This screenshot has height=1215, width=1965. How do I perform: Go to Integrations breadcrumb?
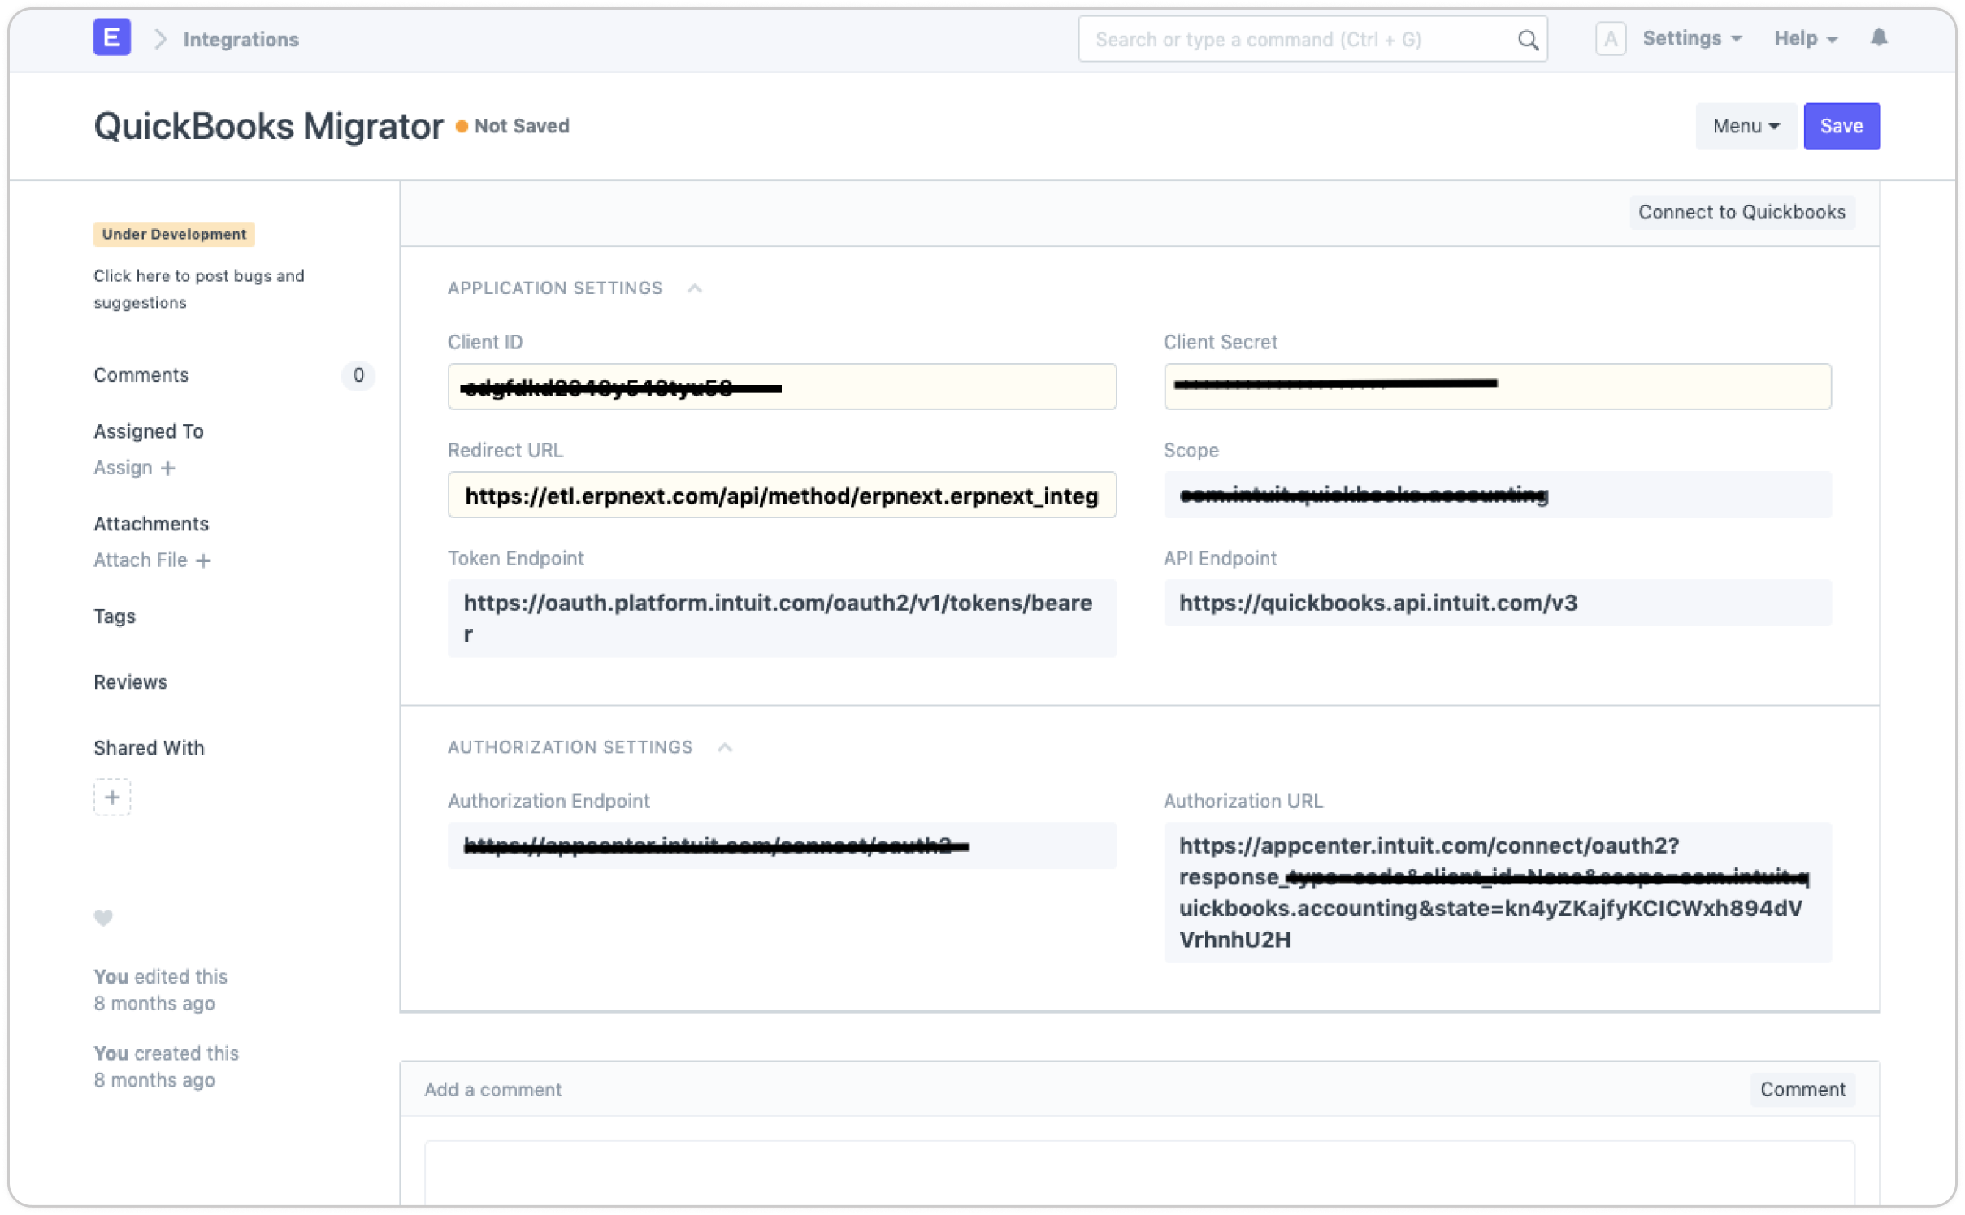click(x=241, y=39)
